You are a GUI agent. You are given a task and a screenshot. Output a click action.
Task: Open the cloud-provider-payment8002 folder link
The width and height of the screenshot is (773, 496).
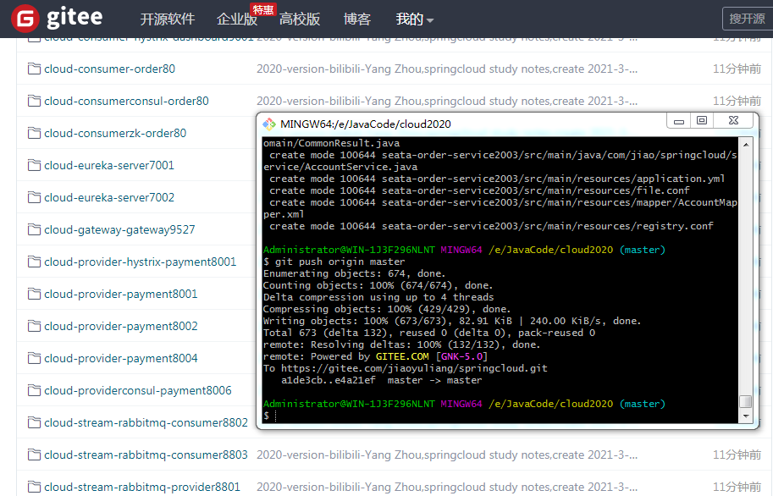pyautogui.click(x=121, y=326)
